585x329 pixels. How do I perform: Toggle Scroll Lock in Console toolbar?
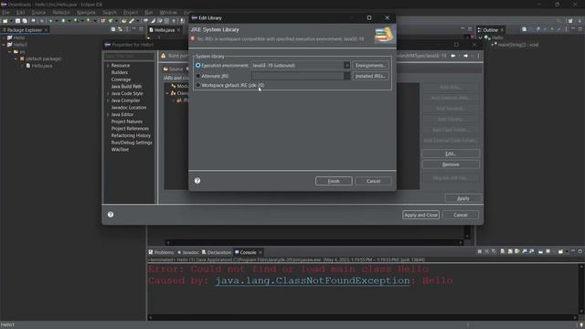point(510,251)
